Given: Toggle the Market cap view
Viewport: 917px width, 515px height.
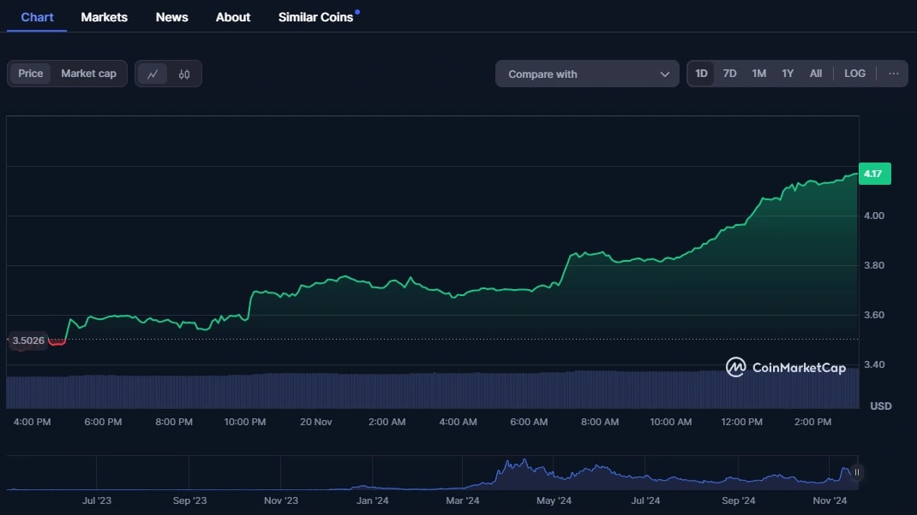Looking at the screenshot, I should (x=88, y=74).
